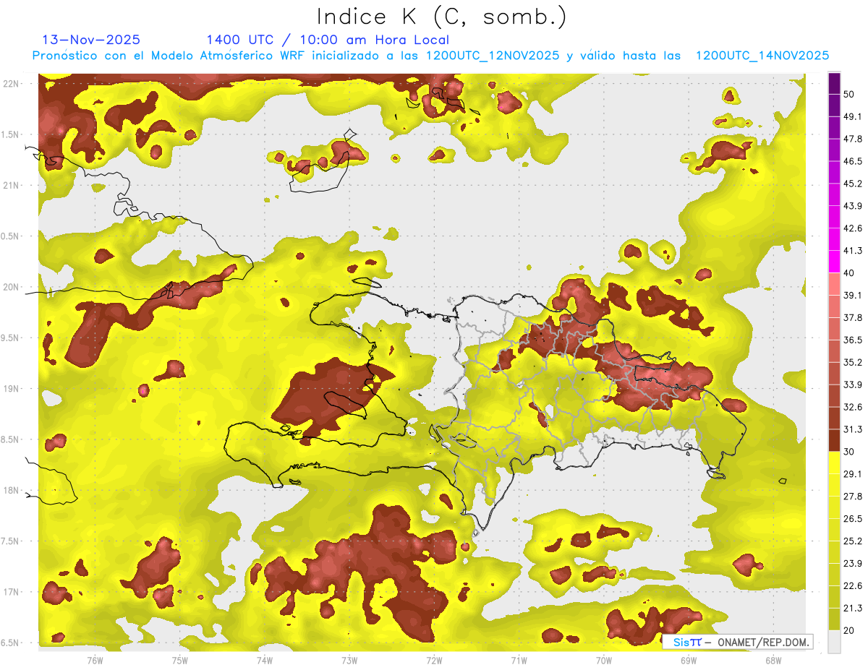Click the '39.1' colorbar label
Image resolution: width=868 pixels, height=670 pixels.
click(x=853, y=295)
